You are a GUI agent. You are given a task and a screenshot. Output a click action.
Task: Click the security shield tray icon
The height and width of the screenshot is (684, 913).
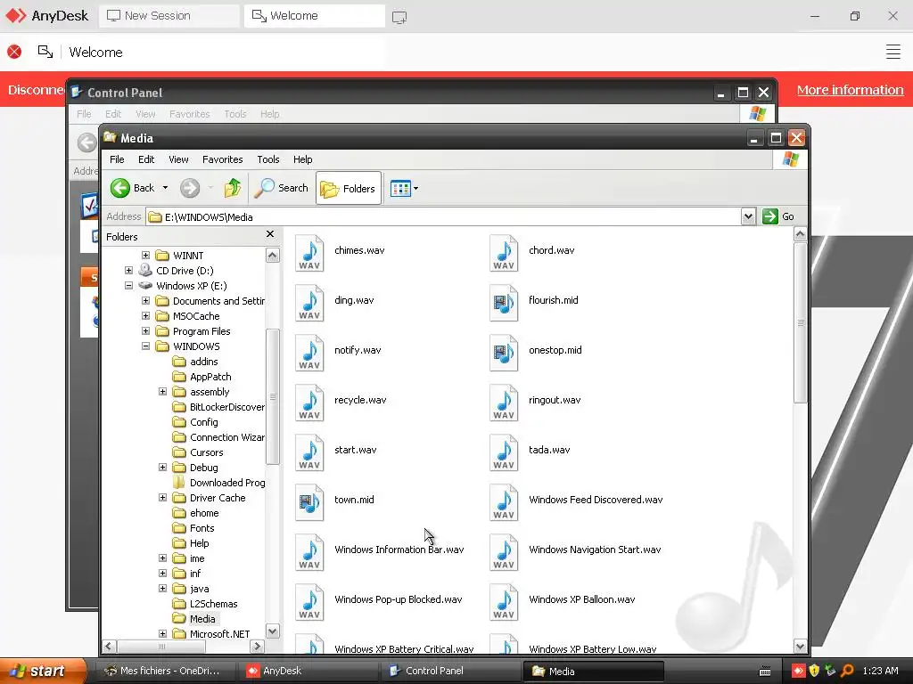pos(814,671)
